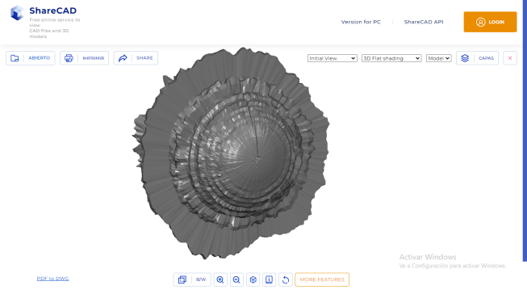Show file information with the info icon
The height and width of the screenshot is (298, 527).
click(269, 279)
